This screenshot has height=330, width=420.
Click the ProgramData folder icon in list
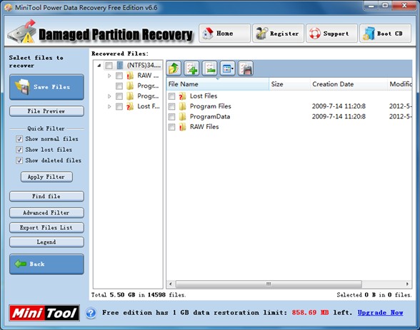(x=182, y=116)
